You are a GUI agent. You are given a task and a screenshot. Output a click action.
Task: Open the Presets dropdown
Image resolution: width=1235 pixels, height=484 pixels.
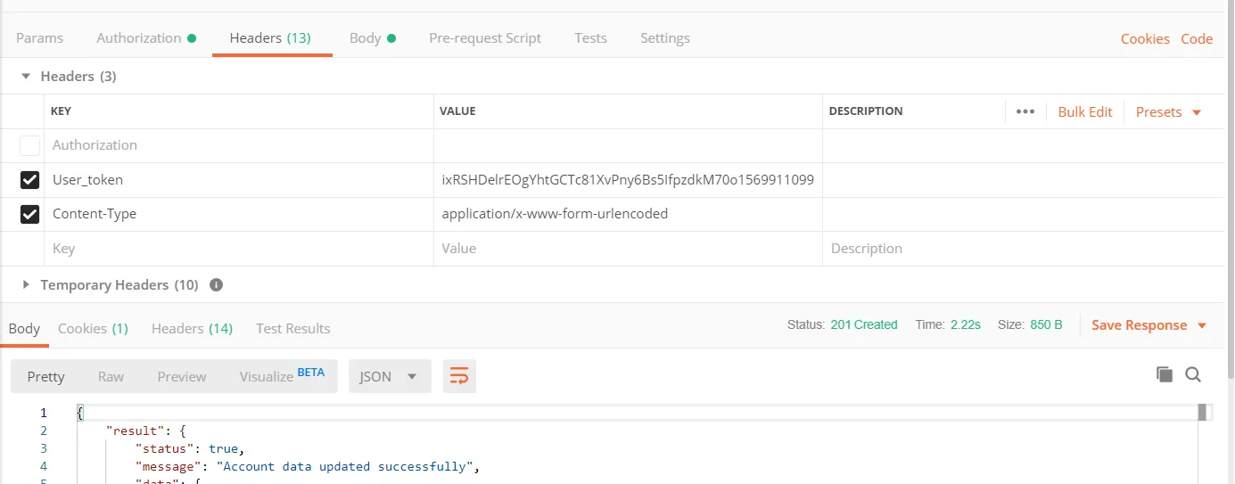(1168, 112)
